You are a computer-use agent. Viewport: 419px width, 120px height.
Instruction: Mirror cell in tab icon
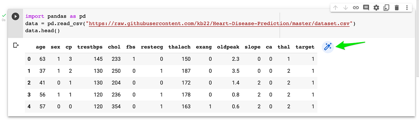tap(386, 8)
